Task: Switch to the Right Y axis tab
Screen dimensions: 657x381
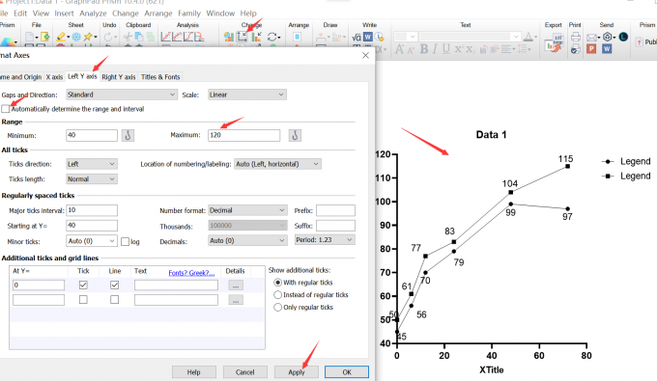Action: pos(119,77)
